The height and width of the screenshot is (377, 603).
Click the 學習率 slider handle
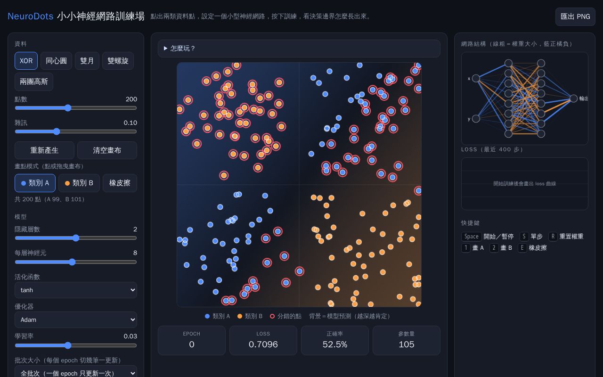[x=68, y=345]
